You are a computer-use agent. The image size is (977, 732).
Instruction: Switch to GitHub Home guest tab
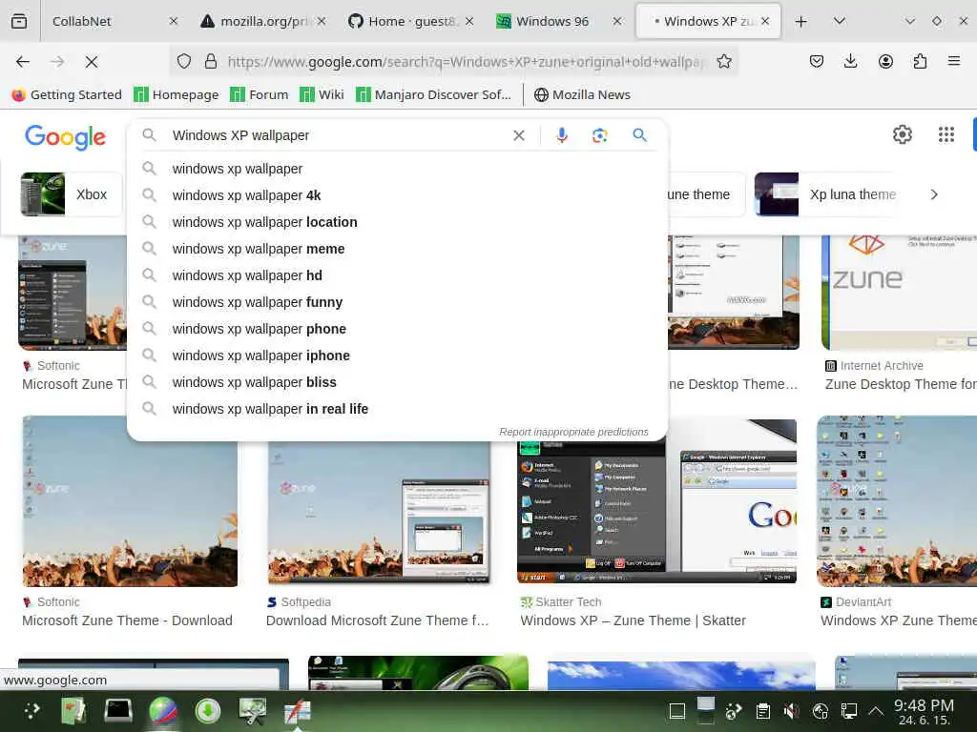[410, 21]
